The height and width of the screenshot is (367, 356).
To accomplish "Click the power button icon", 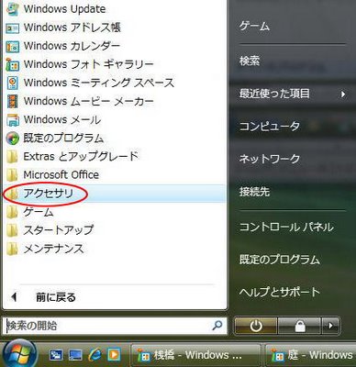I will click(256, 326).
